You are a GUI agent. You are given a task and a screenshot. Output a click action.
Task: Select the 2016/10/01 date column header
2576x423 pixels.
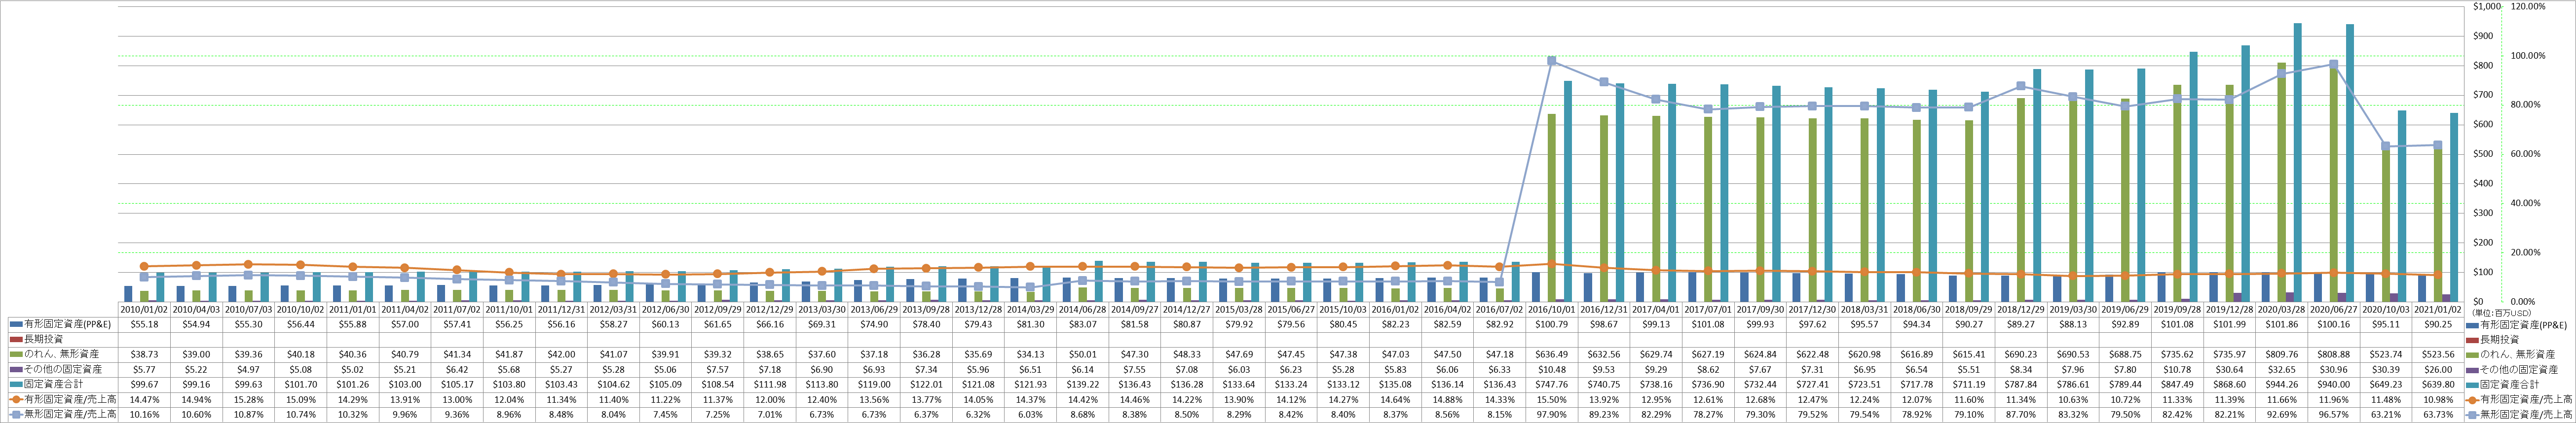coord(1553,311)
